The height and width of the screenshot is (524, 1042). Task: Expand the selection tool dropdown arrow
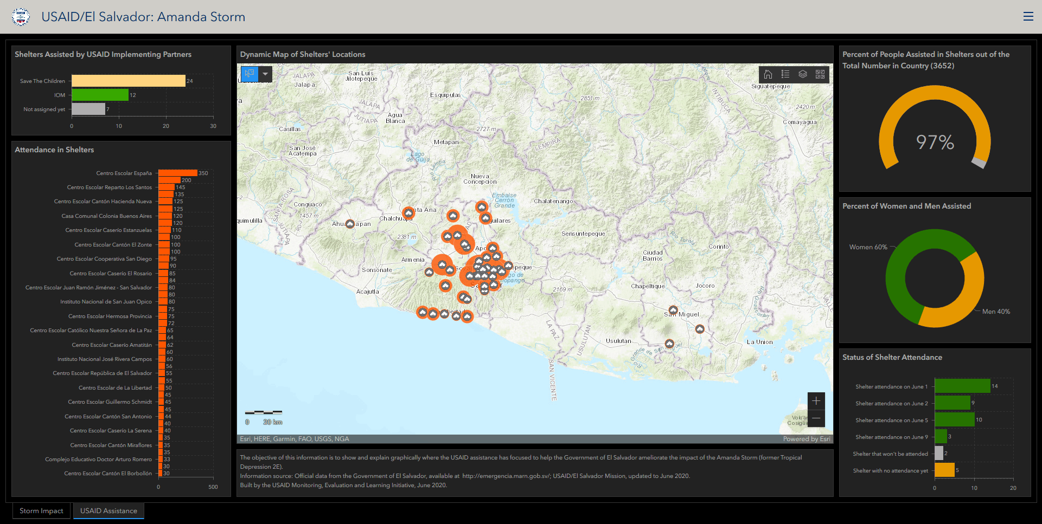click(265, 74)
